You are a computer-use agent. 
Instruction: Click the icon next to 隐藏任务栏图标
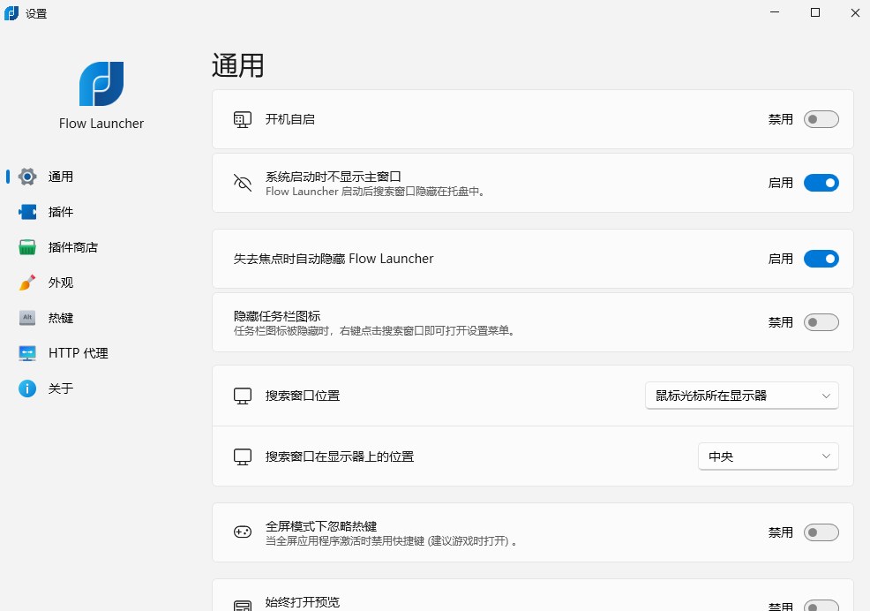[242, 322]
